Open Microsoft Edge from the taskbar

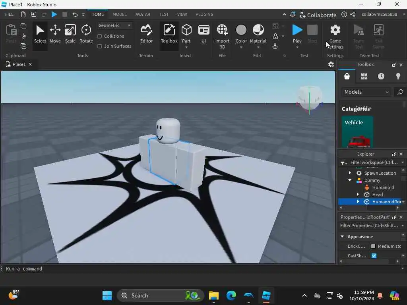(x=231, y=295)
